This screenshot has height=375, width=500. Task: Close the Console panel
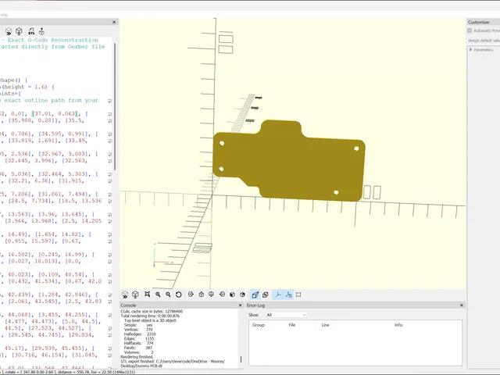point(240,305)
